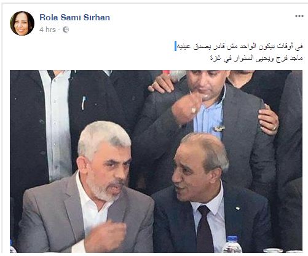Click the globe public-privacy icon

point(66,30)
